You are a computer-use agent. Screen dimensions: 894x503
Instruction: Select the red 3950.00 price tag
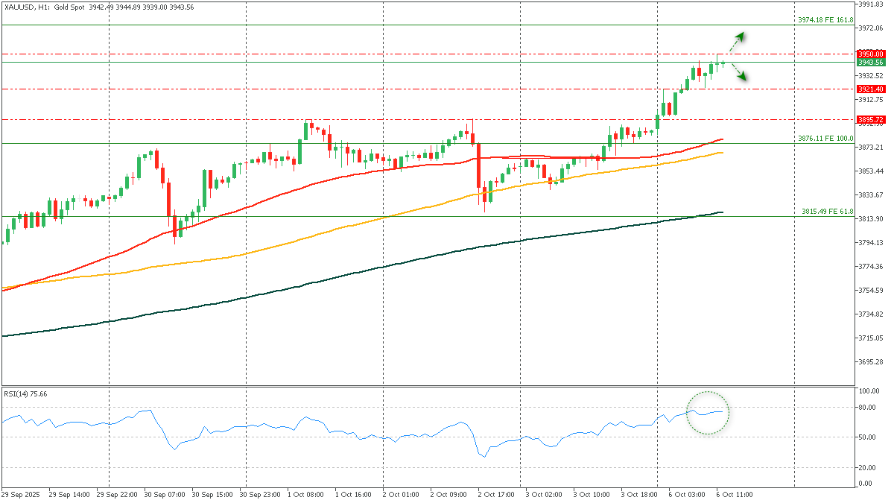tap(870, 54)
